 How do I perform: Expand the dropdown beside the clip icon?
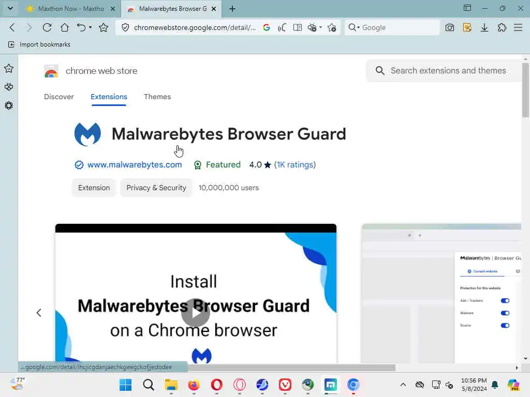tap(320, 27)
